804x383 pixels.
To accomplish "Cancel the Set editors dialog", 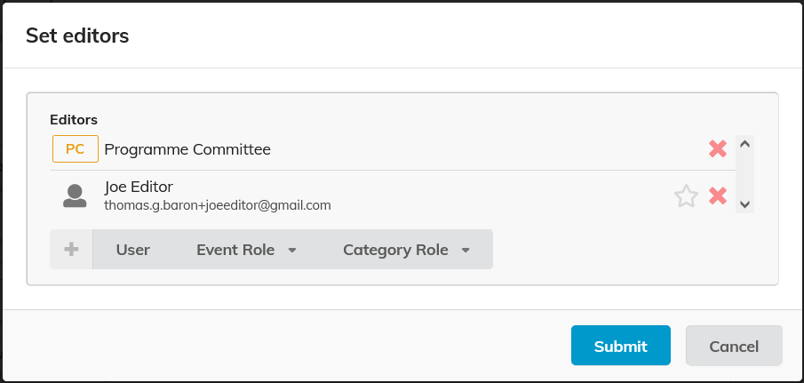I will coord(734,346).
